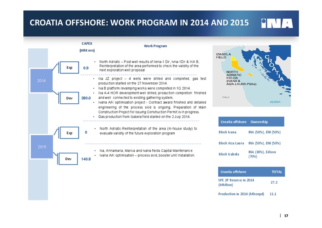The height and width of the screenshot is (228, 322).
Task: Click the Ika A-4 HOR development well bullet
Action: coord(152,95)
